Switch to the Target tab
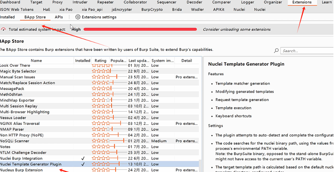 [x=36, y=2]
